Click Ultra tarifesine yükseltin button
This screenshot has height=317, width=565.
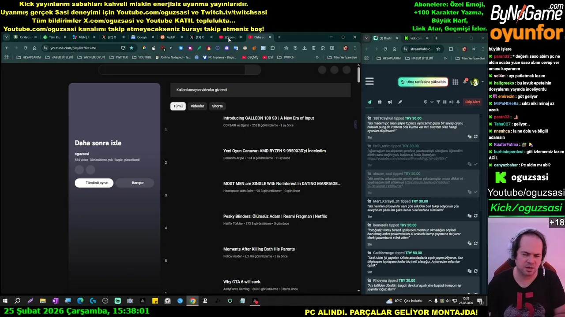click(423, 82)
